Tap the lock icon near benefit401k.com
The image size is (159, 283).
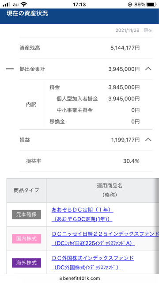click(61, 278)
